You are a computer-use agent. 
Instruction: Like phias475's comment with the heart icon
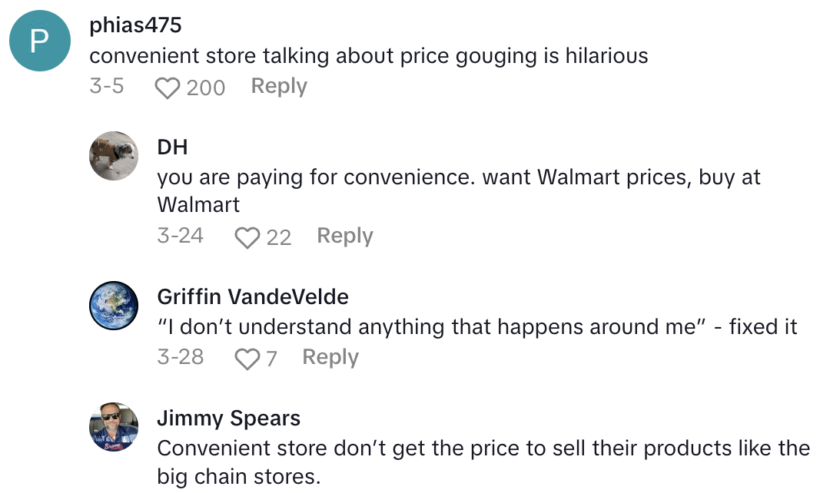(x=167, y=88)
